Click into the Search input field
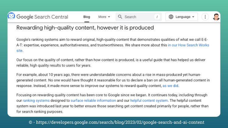The image size is (228, 128). click(x=139, y=17)
